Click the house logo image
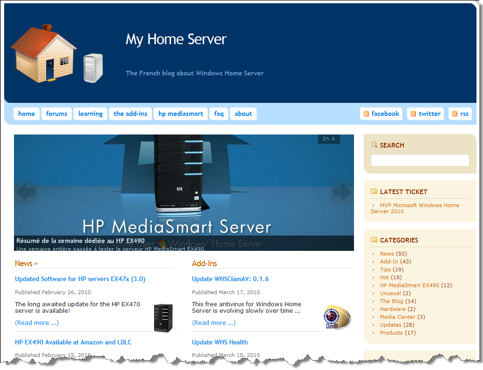This screenshot has width=483, height=370. pos(44,53)
